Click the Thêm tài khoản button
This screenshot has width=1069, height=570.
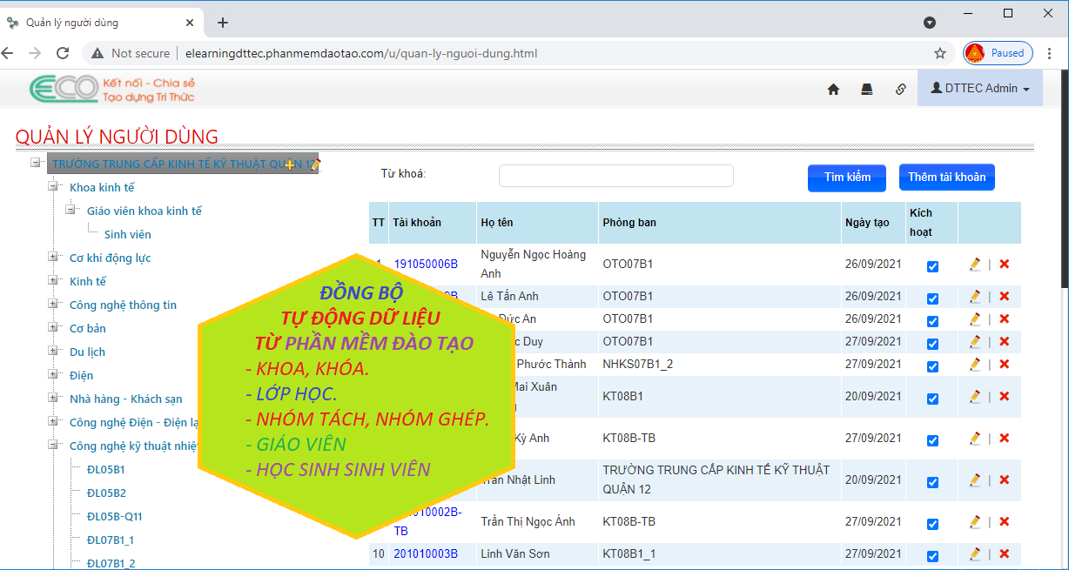click(946, 178)
